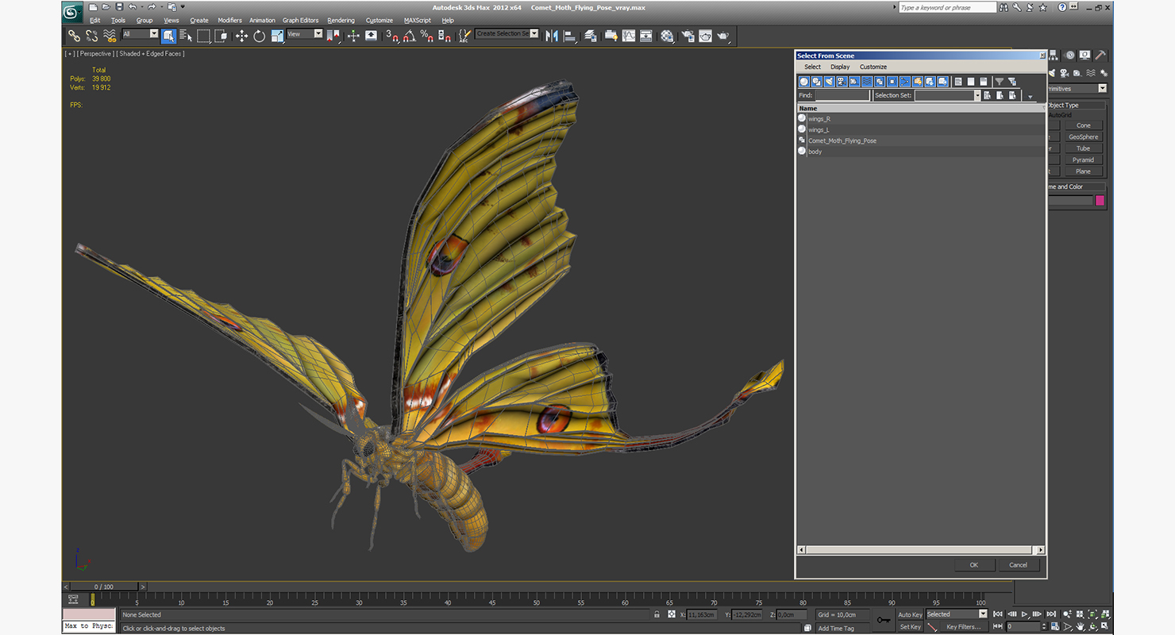
Task: Open the Modifiers menu
Action: 229,21
